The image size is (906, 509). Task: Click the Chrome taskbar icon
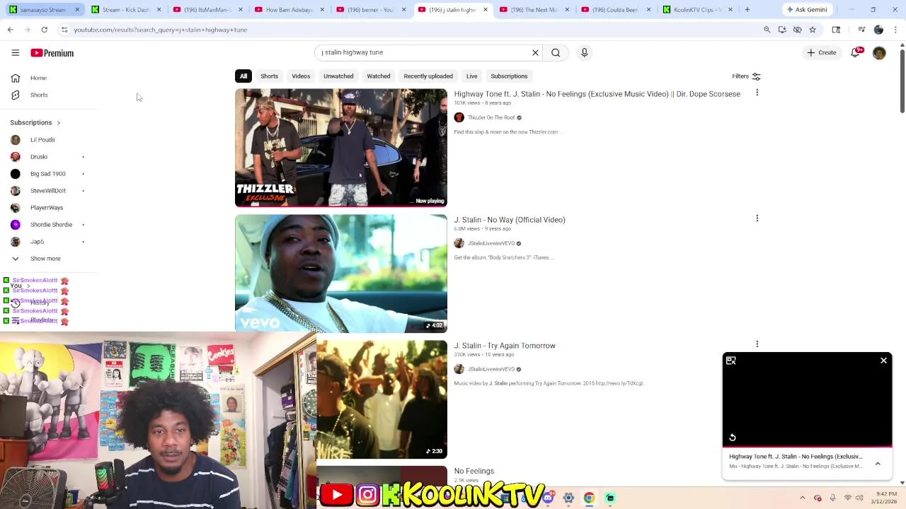coord(589,498)
